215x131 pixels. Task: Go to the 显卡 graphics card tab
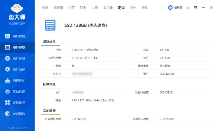click(83, 8)
